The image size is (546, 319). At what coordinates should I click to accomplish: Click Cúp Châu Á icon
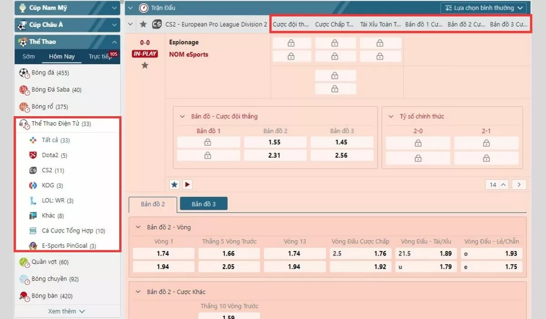pos(21,25)
